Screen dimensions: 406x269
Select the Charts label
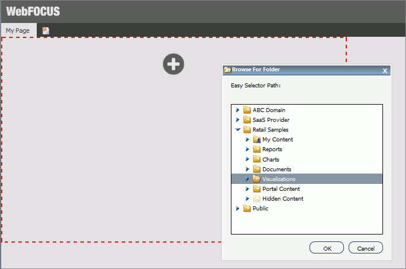click(x=271, y=159)
